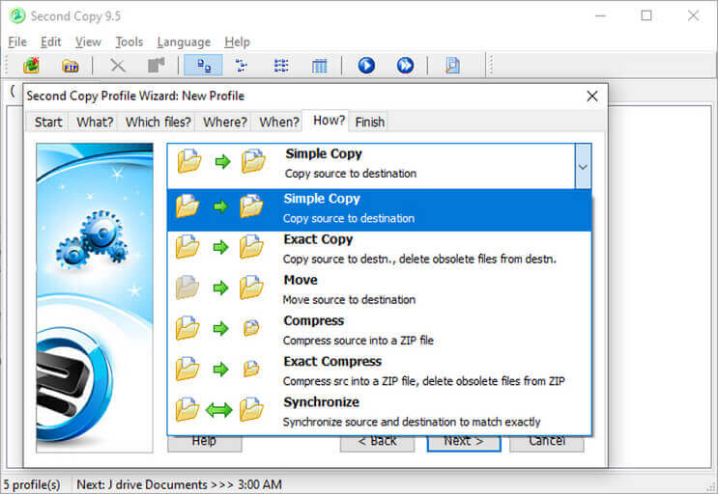The width and height of the screenshot is (718, 494).
Task: Click the < Back button
Action: pyautogui.click(x=377, y=443)
